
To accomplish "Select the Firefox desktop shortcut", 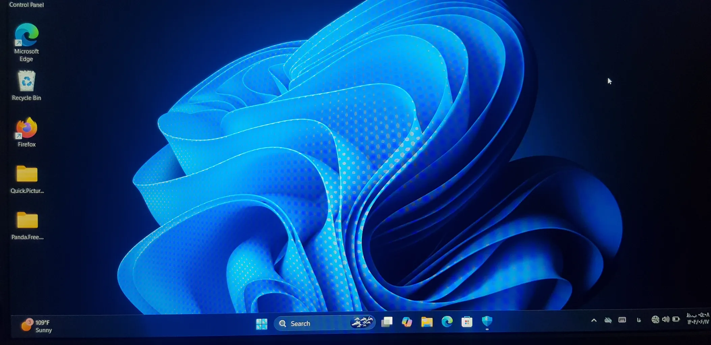I will 27,128.
